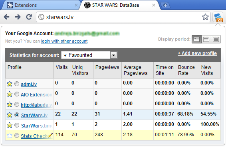The image size is (226, 155).
Task: Unfavourite the admi.lv profile star
Action: coord(10,84)
